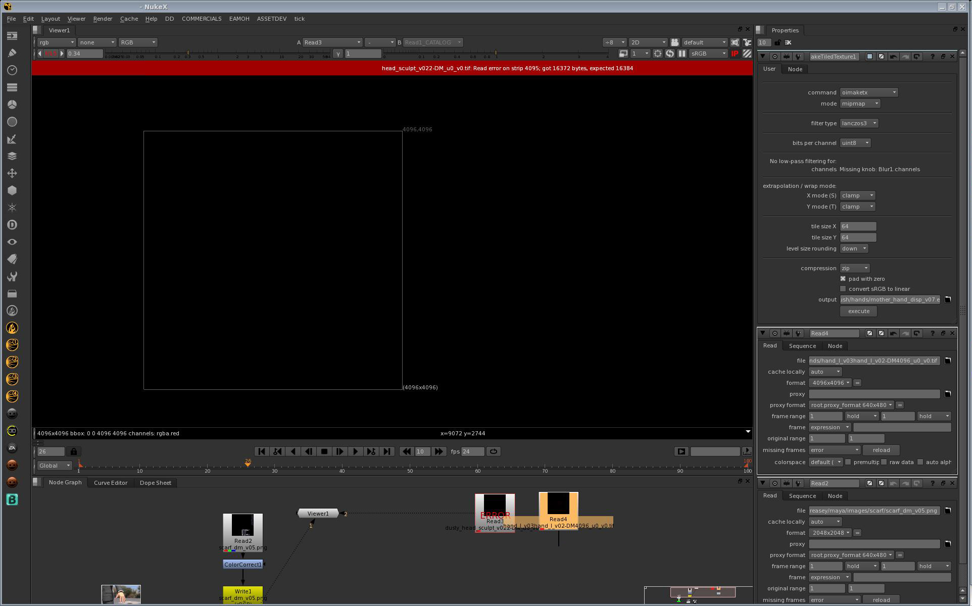
Task: Toggle the playback loop mode button
Action: 494,451
